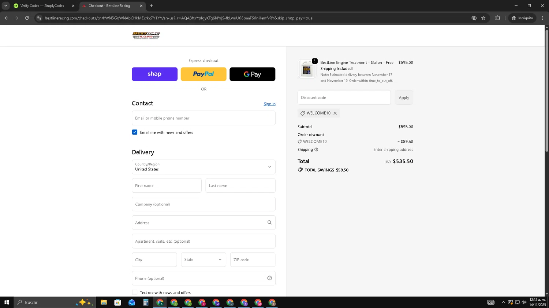
Task: Click the third-party cookies blocked eye icon
Action: coord(474,18)
